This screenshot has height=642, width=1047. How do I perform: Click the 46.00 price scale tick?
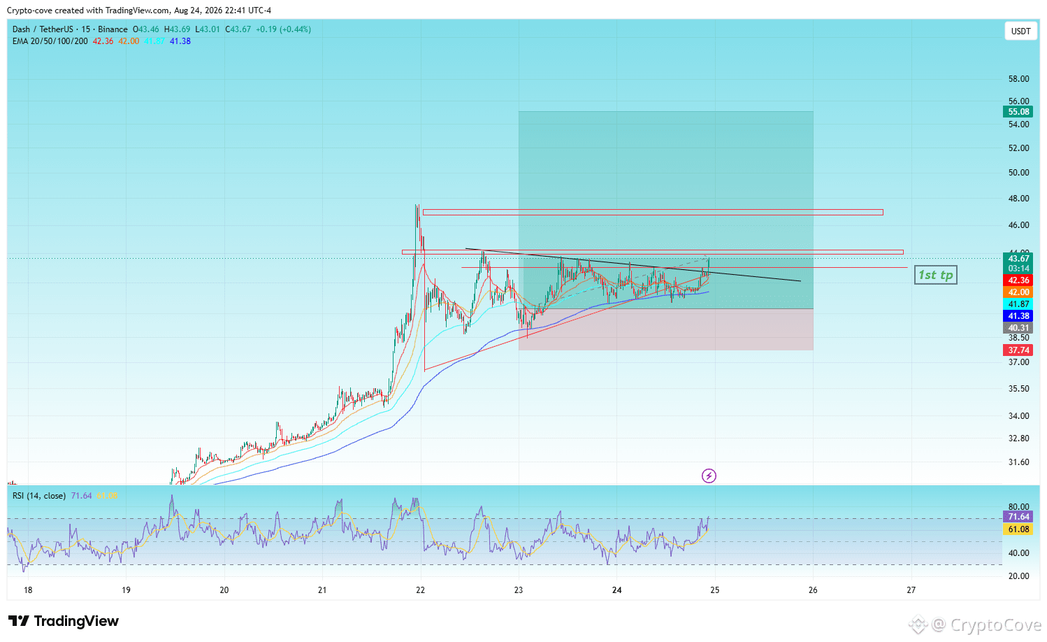(1018, 225)
